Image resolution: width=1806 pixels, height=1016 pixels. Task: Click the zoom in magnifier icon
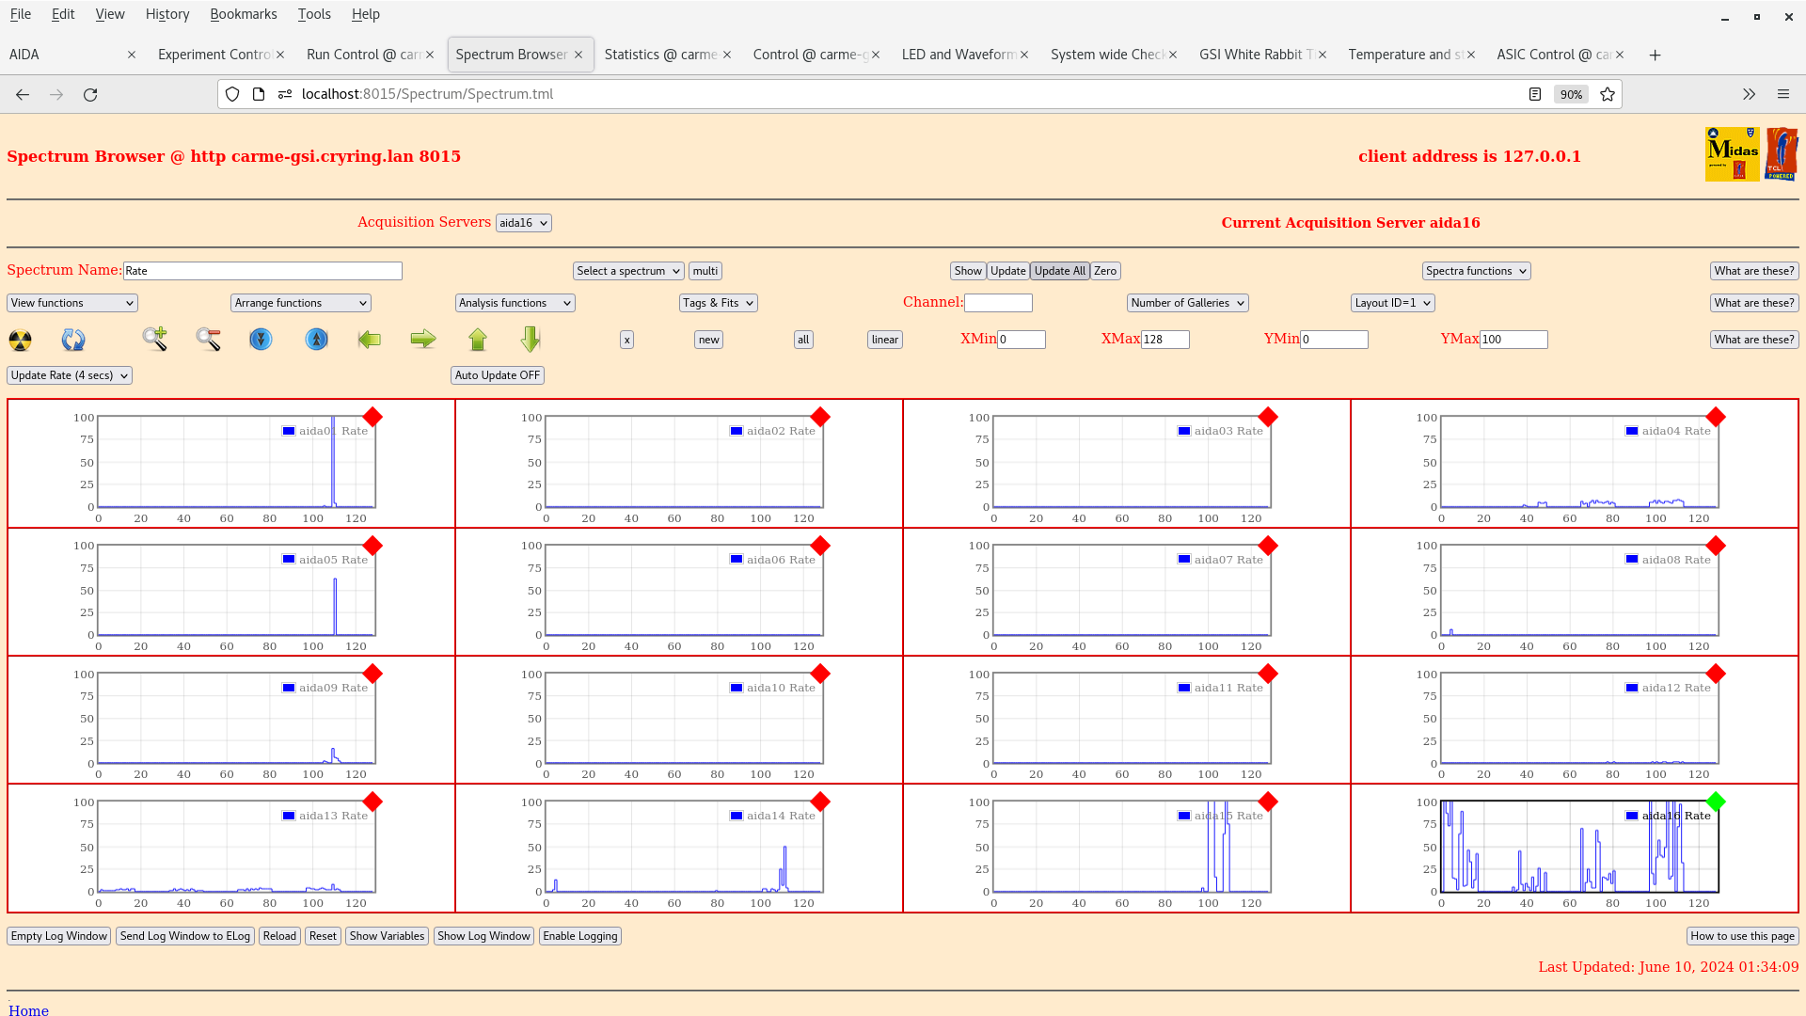[x=154, y=338]
